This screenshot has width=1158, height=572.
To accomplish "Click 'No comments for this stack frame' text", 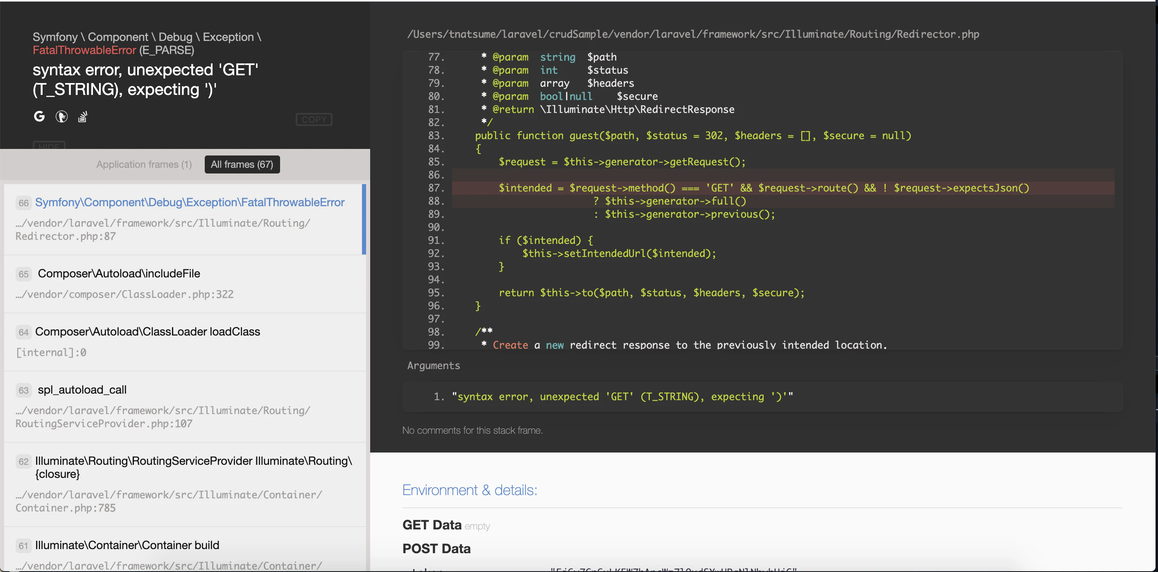I will pos(472,430).
